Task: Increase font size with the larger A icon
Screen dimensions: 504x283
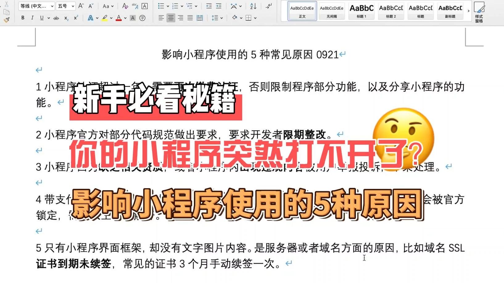Action: tap(81, 6)
